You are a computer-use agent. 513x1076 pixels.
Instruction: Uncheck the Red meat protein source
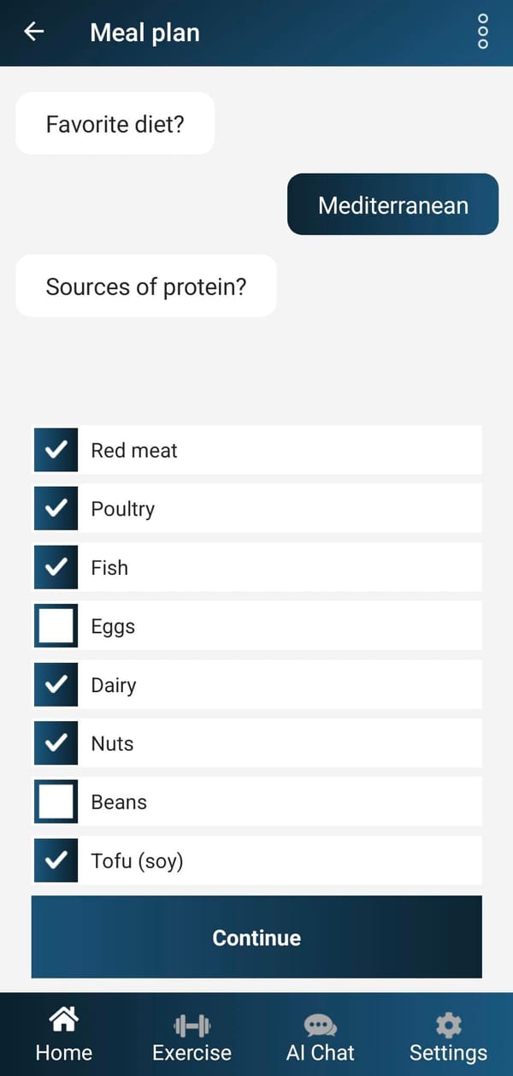coord(55,450)
